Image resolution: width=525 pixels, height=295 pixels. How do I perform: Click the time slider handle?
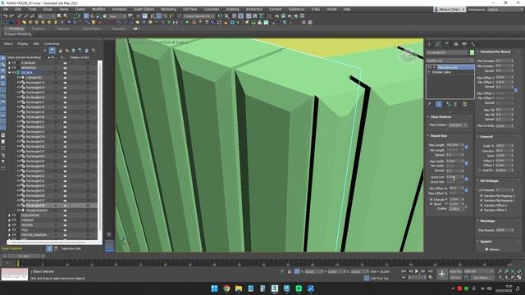pyautogui.click(x=24, y=256)
